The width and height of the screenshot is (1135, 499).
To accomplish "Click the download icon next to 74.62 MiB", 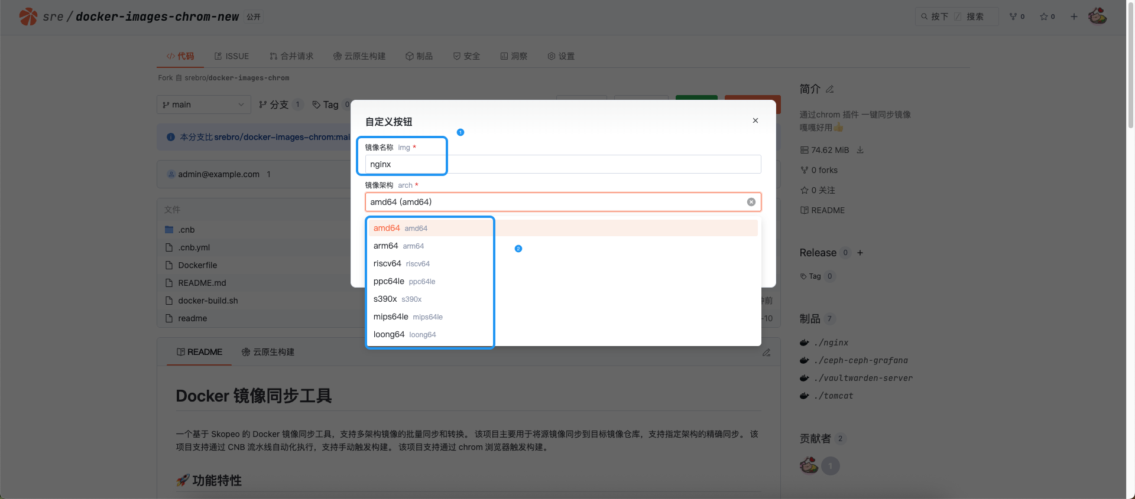I will pos(860,150).
